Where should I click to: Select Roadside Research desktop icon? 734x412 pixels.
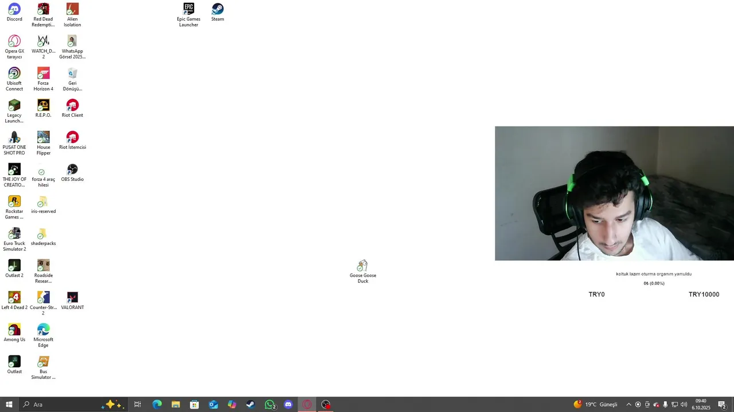[x=43, y=271]
